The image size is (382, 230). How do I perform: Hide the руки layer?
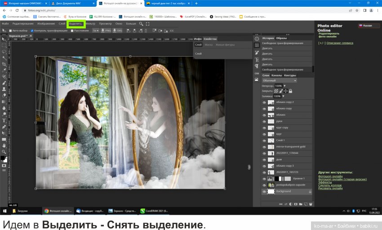click(x=264, y=122)
